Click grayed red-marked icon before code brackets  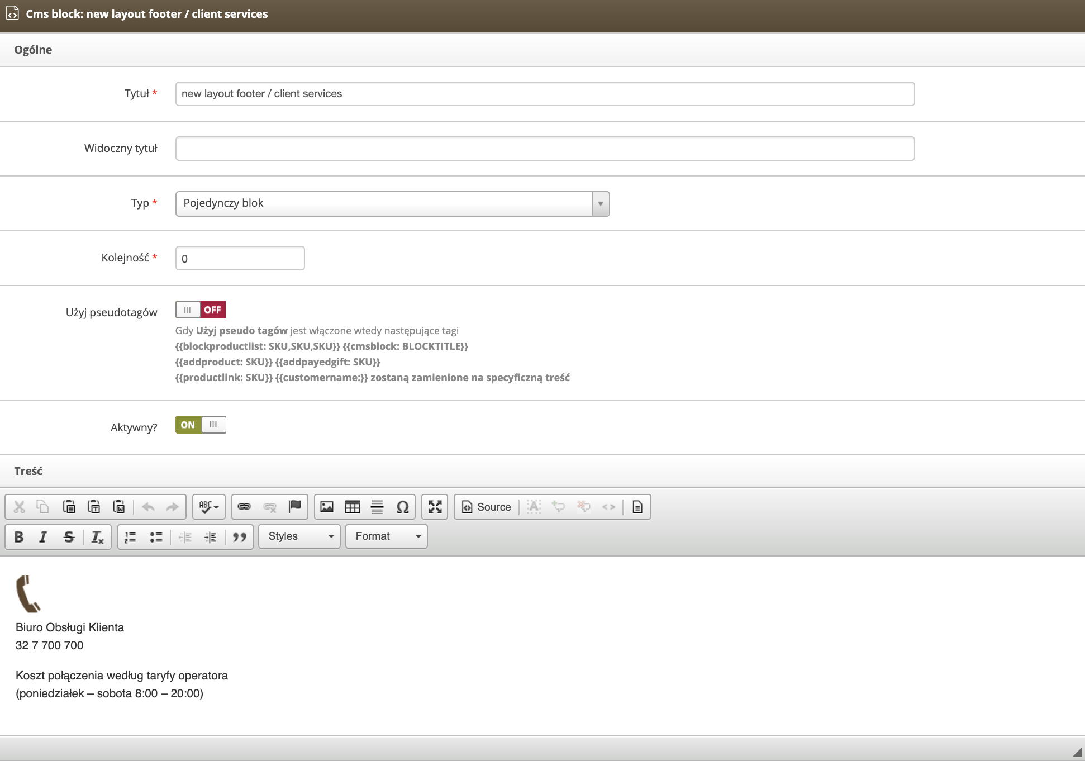[583, 507]
